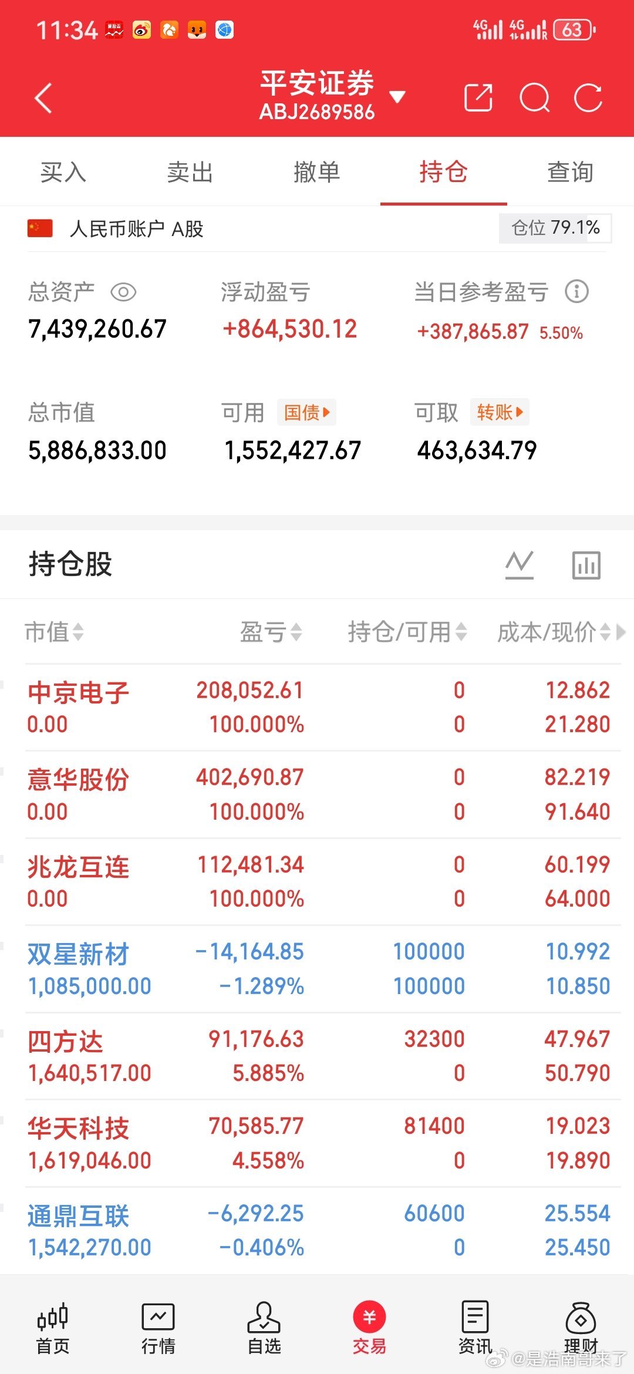Open the line chart view icon

(x=520, y=565)
